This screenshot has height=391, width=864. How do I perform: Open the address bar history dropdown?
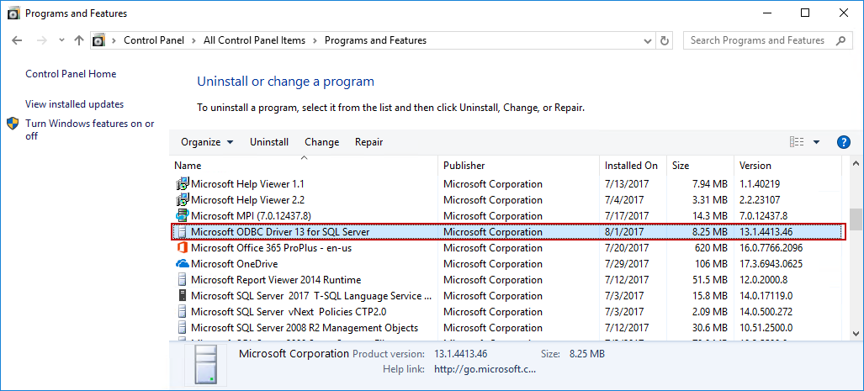point(648,40)
